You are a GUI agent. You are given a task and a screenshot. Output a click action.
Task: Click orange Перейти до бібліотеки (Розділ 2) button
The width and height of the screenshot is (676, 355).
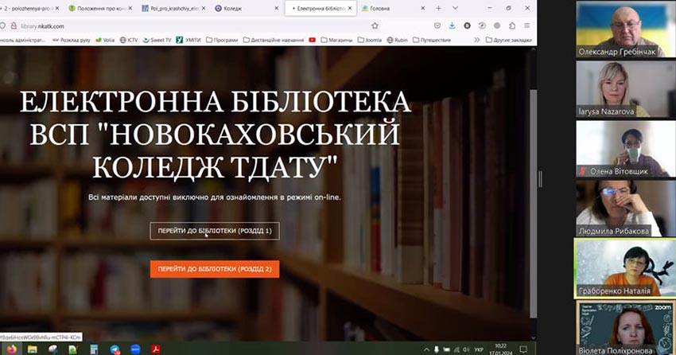[x=215, y=269]
